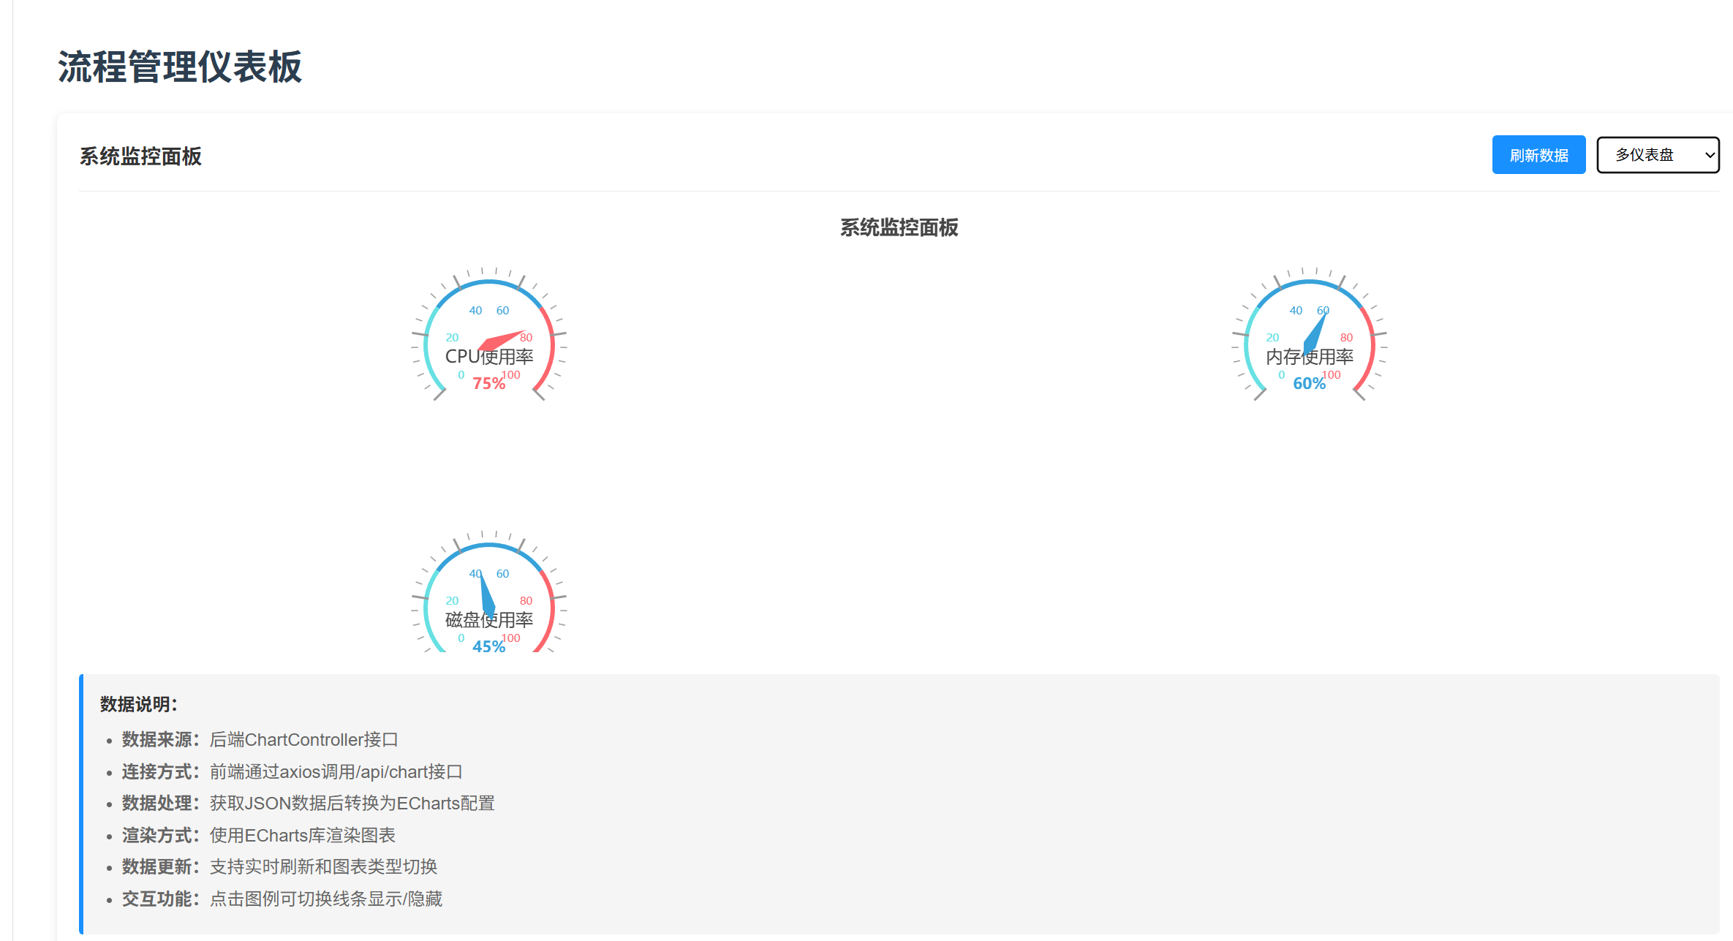The width and height of the screenshot is (1733, 941).
Task: Open the 多仪表盘 chart type dropdown
Action: 1657,155
